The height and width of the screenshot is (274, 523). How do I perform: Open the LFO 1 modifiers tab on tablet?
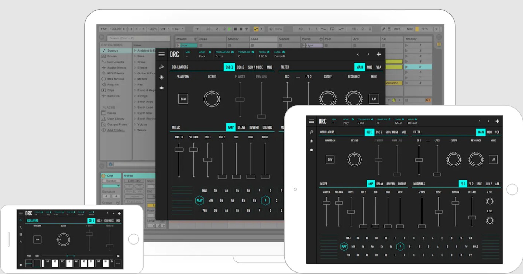point(480,184)
